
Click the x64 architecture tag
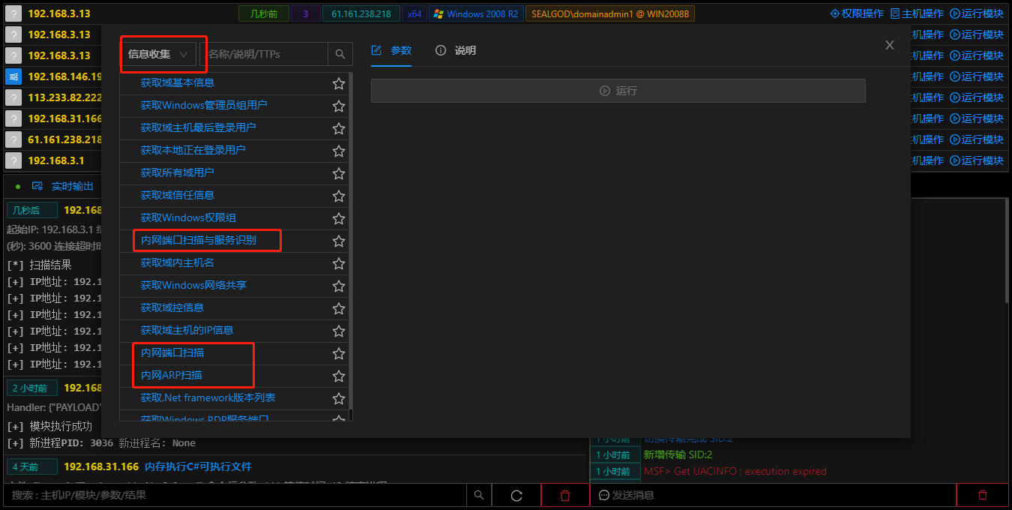point(414,13)
